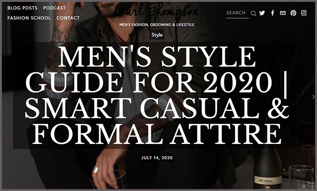Focus the Search input field
Viewport: 317px width, 191px height.
(238, 13)
